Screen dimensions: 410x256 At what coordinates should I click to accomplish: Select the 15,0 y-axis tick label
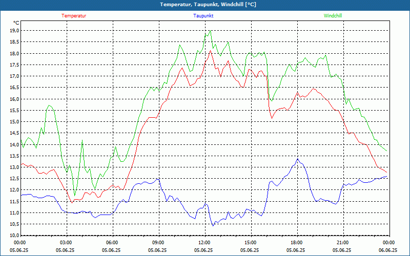coord(14,122)
